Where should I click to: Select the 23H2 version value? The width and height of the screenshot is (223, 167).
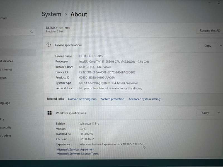[83, 129]
